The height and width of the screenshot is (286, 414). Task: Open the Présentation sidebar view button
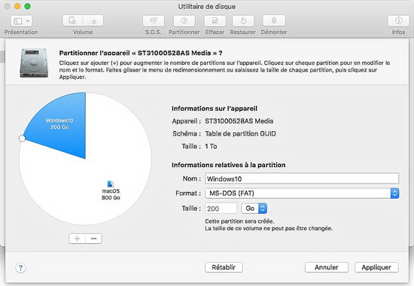[21, 21]
